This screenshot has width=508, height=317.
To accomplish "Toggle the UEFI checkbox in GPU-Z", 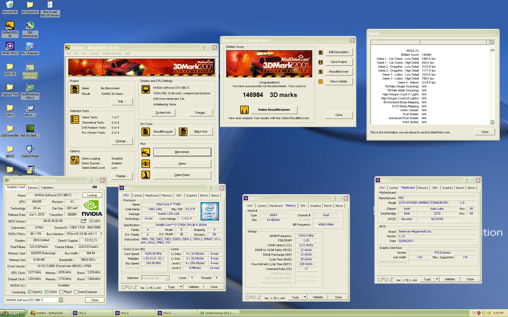I will click(x=91, y=221).
